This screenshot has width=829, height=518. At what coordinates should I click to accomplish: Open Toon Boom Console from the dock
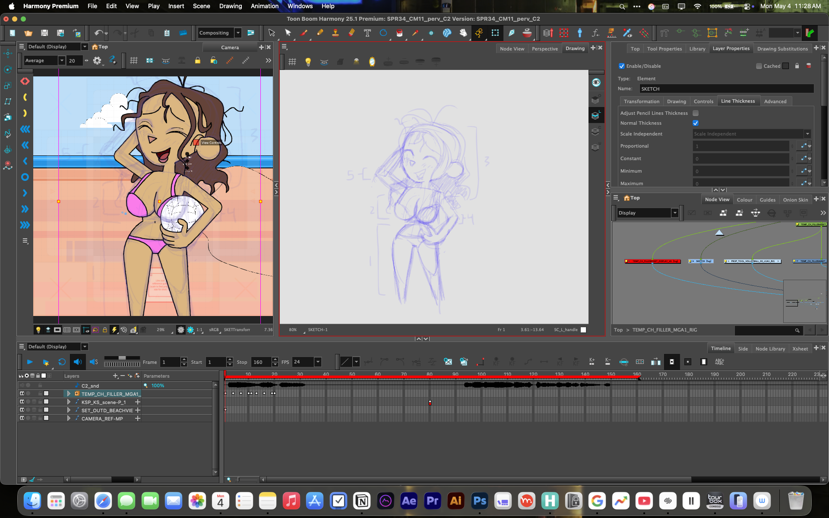[715, 501]
